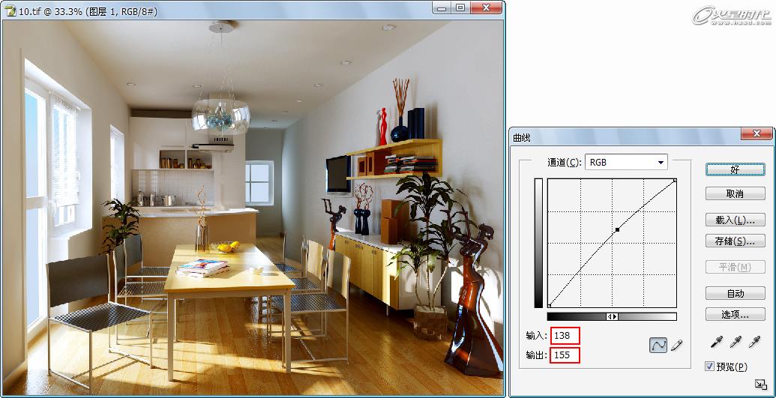Open the 通道 RGB channel dropdown
776x398 pixels.
coord(626,162)
